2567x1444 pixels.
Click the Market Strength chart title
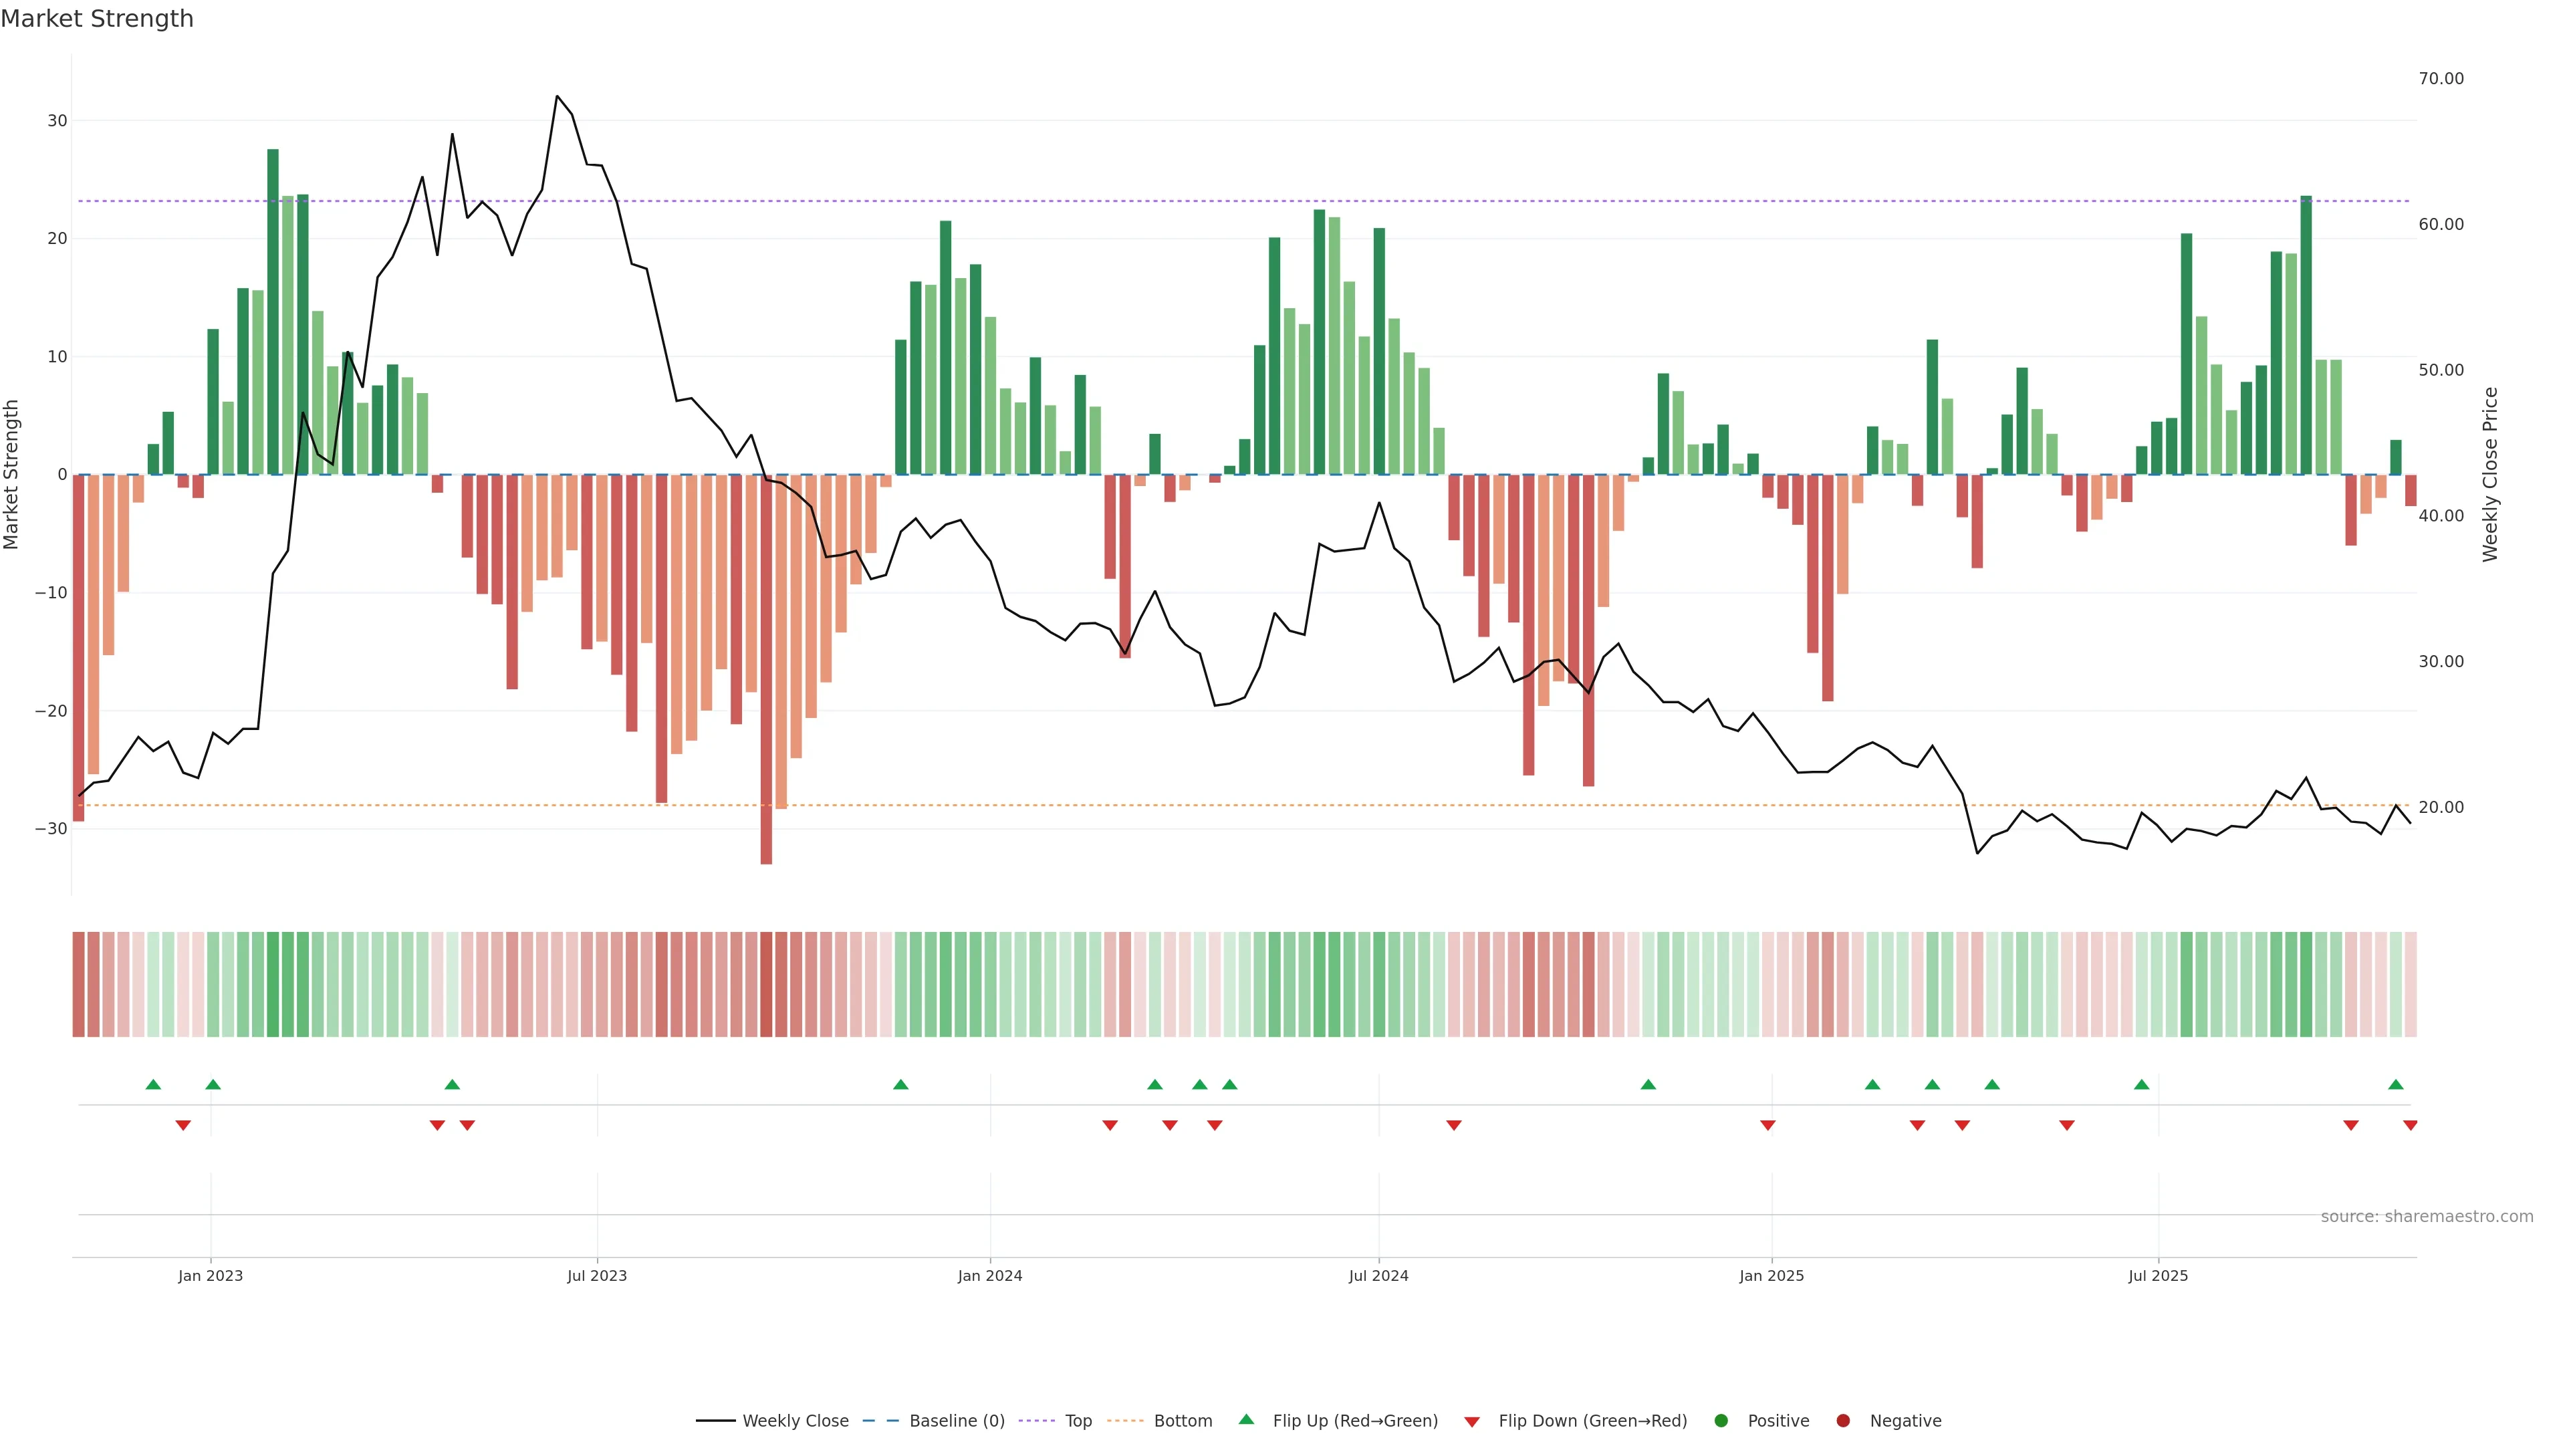[97, 19]
